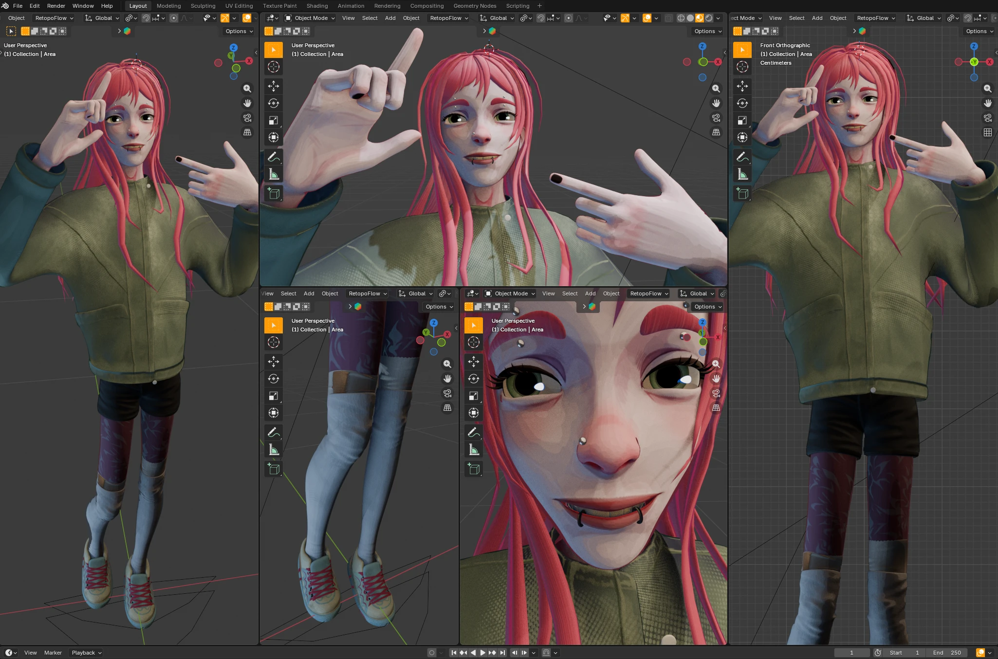This screenshot has height=659, width=998.
Task: Switch to the Shading workspace tab
Action: [x=317, y=6]
